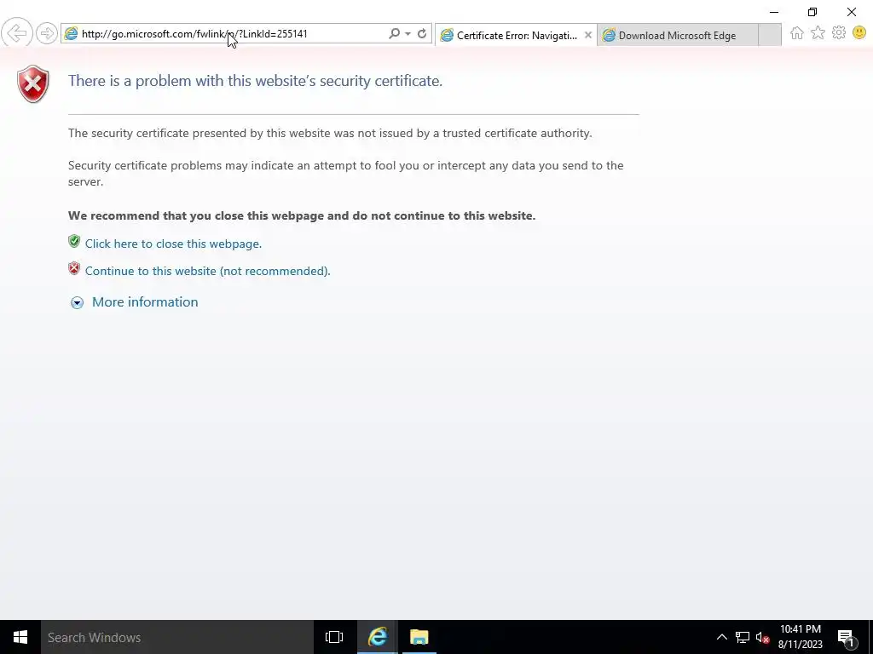Open the Action Center notification icon
The width and height of the screenshot is (873, 654).
coord(847,637)
